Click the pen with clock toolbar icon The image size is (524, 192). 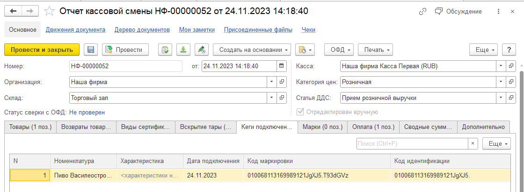click(201, 50)
